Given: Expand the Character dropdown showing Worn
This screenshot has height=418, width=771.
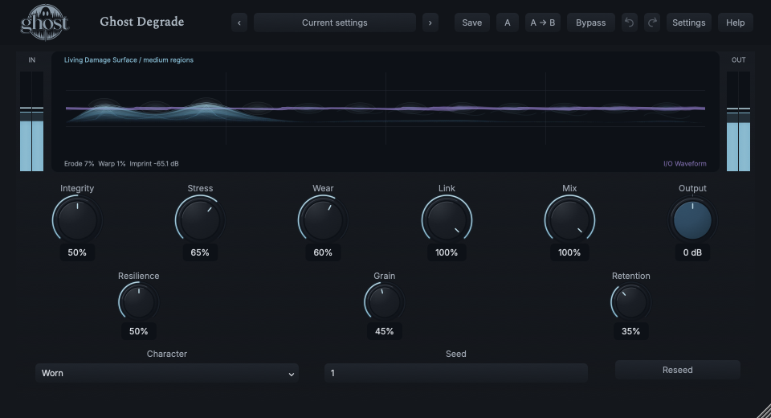Looking at the screenshot, I should pos(167,373).
